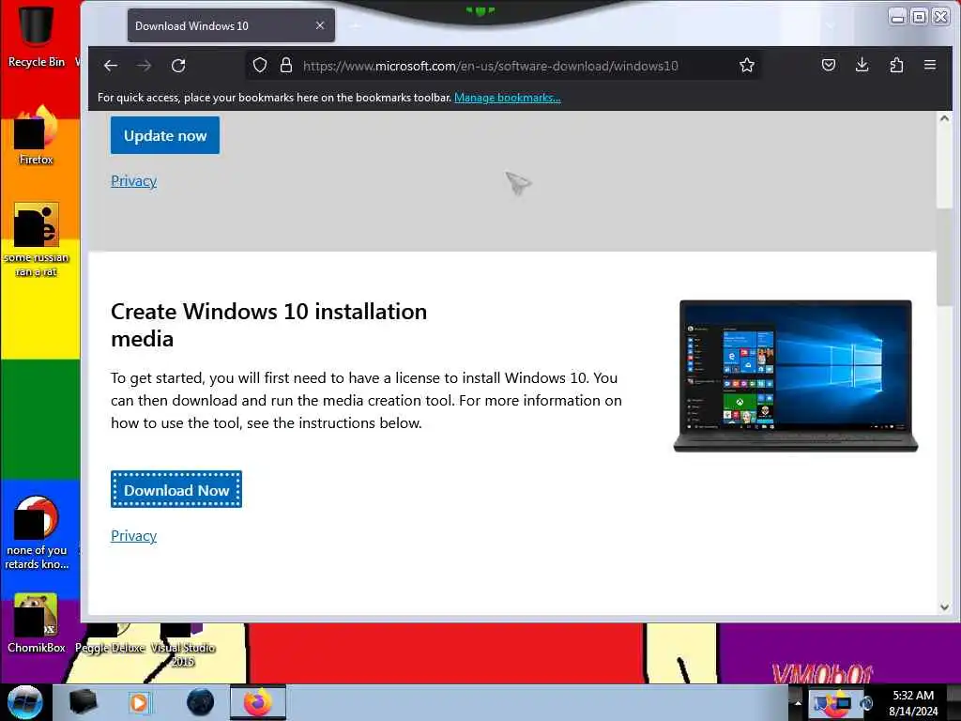Click the Windows 10 laptop image
This screenshot has width=961, height=721.
[796, 376]
